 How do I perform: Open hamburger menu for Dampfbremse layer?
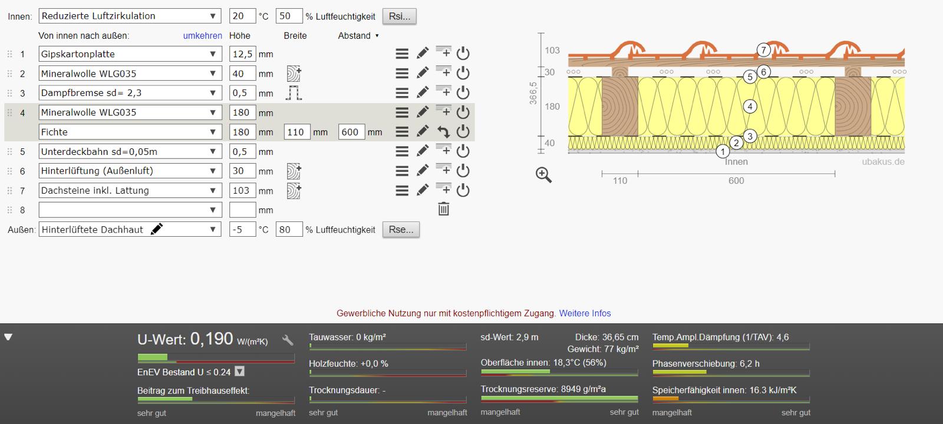pos(402,93)
